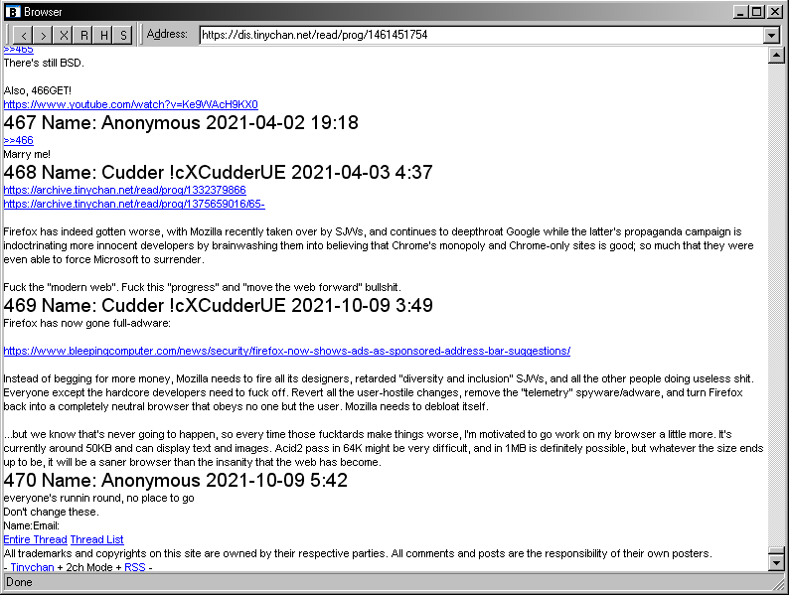Open the address bar history dropdown

771,35
